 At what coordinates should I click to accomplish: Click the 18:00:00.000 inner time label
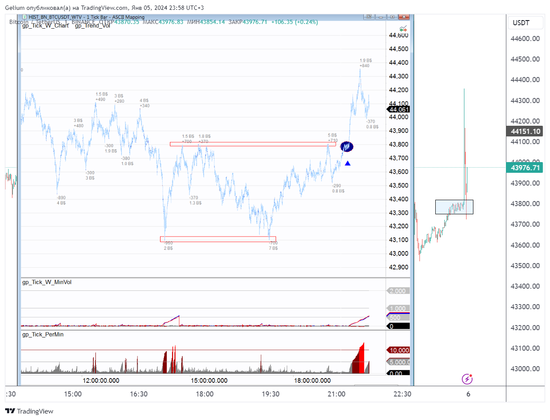tap(312, 380)
